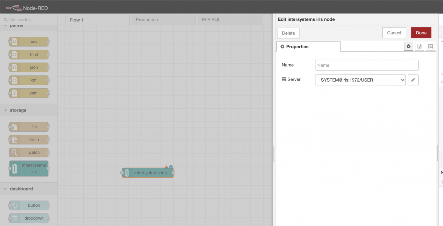This screenshot has width=443, height=226.
Task: Open node description document icon
Action: pyautogui.click(x=419, y=46)
